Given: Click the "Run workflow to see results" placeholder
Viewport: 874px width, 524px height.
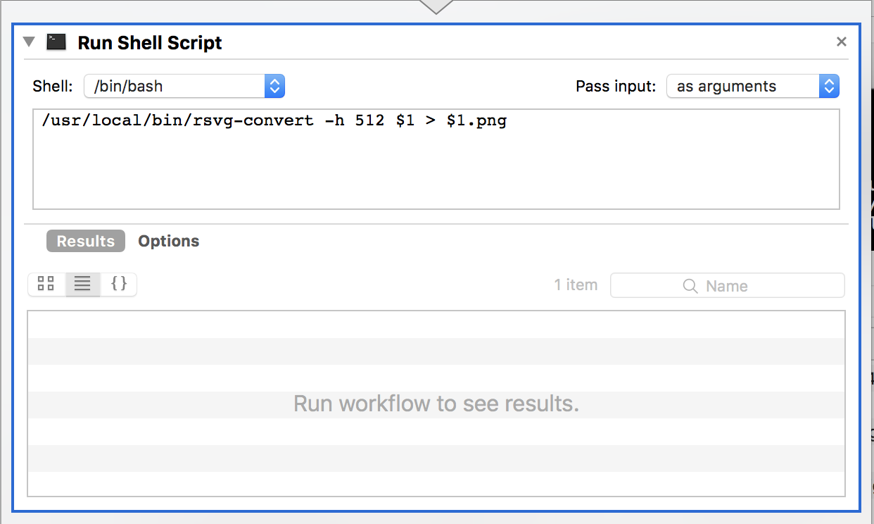Looking at the screenshot, I should 436,404.
